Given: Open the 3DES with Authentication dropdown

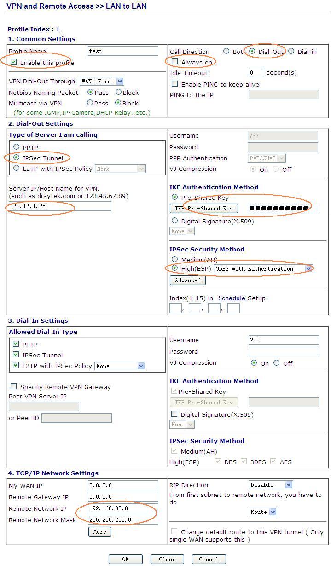Looking at the screenshot, I should (x=263, y=268).
